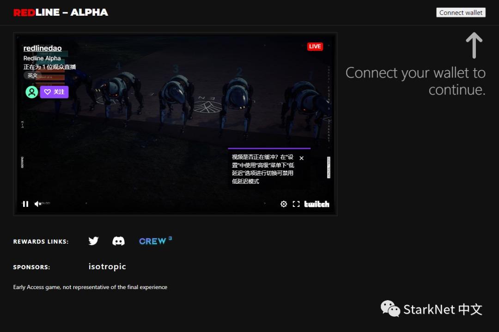
Task: Click the redlinedao channel avatar
Action: coord(31,92)
